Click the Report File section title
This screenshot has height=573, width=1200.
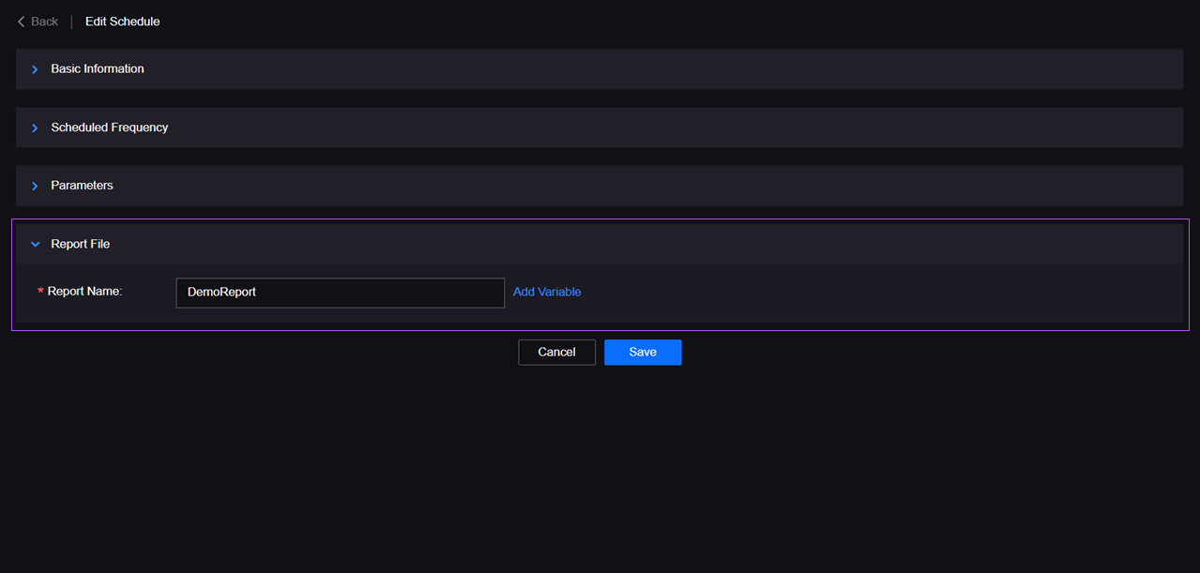click(x=80, y=244)
